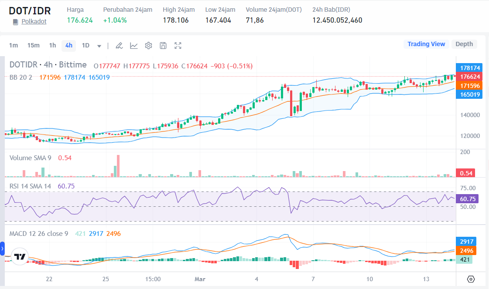Switch to the Trading View tab
Viewport: 489px width, 289px height.
click(x=426, y=44)
